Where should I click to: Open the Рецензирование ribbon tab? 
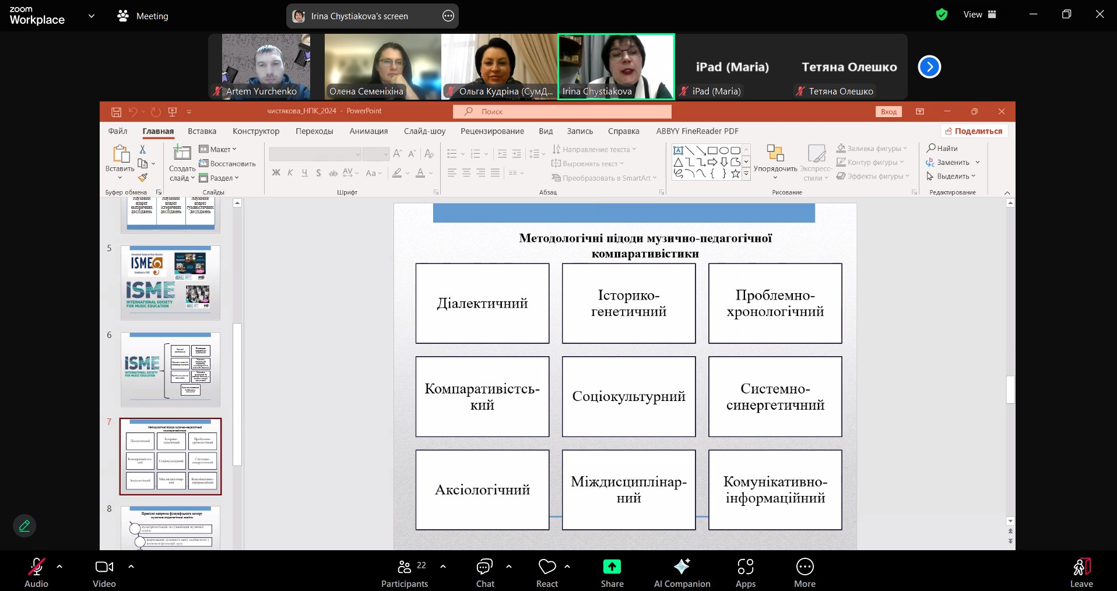pyautogui.click(x=492, y=131)
